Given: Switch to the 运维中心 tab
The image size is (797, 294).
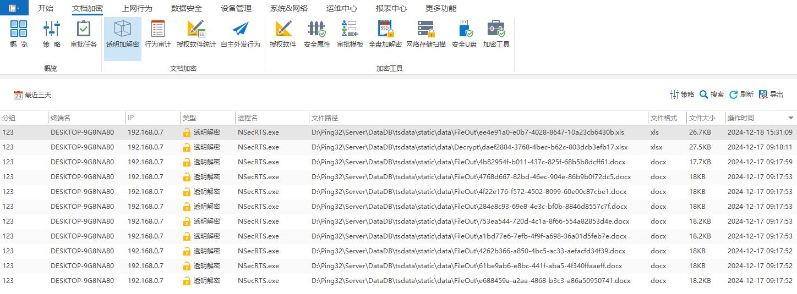Looking at the screenshot, I should pyautogui.click(x=341, y=8).
